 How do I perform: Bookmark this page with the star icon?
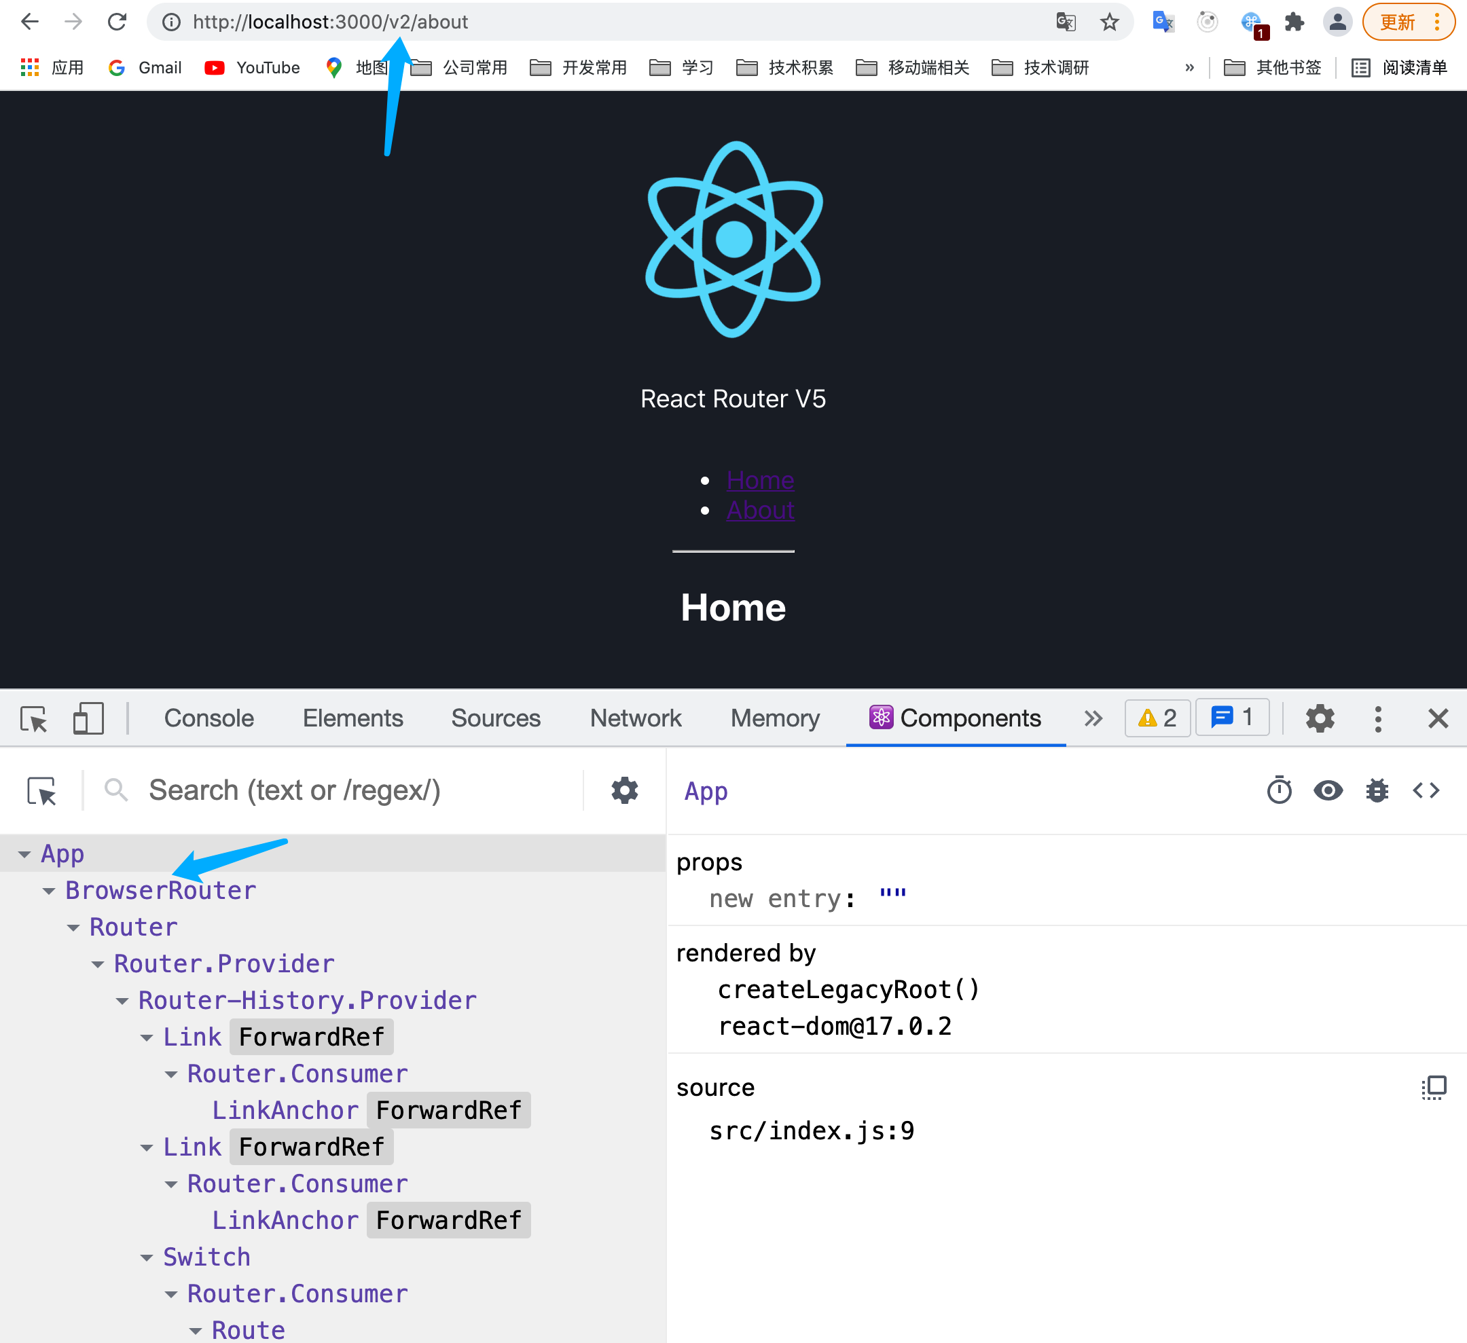pos(1109,22)
